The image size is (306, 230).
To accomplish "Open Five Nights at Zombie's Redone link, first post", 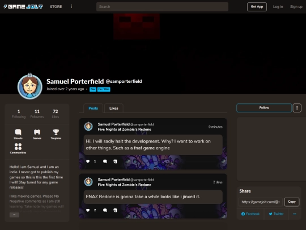I will coord(124,129).
